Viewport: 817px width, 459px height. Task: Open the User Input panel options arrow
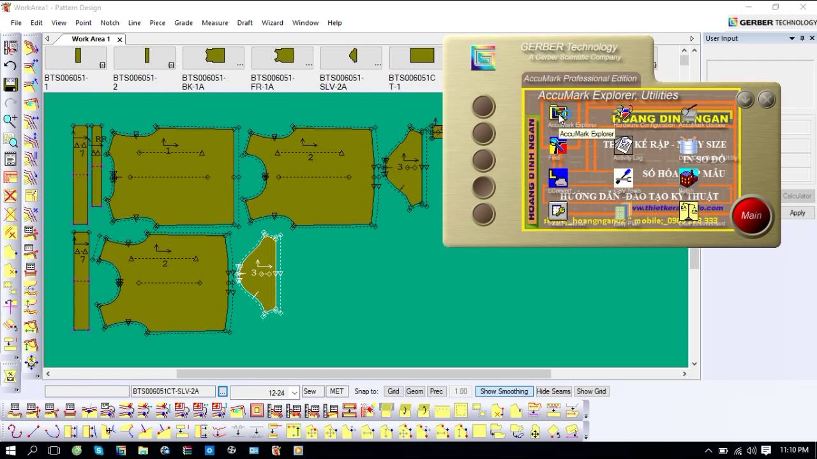(792, 38)
